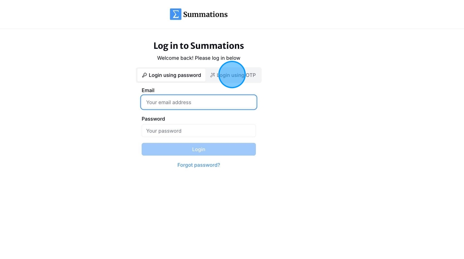
Task: Click empty header area right of logo
Action: click(x=340, y=14)
